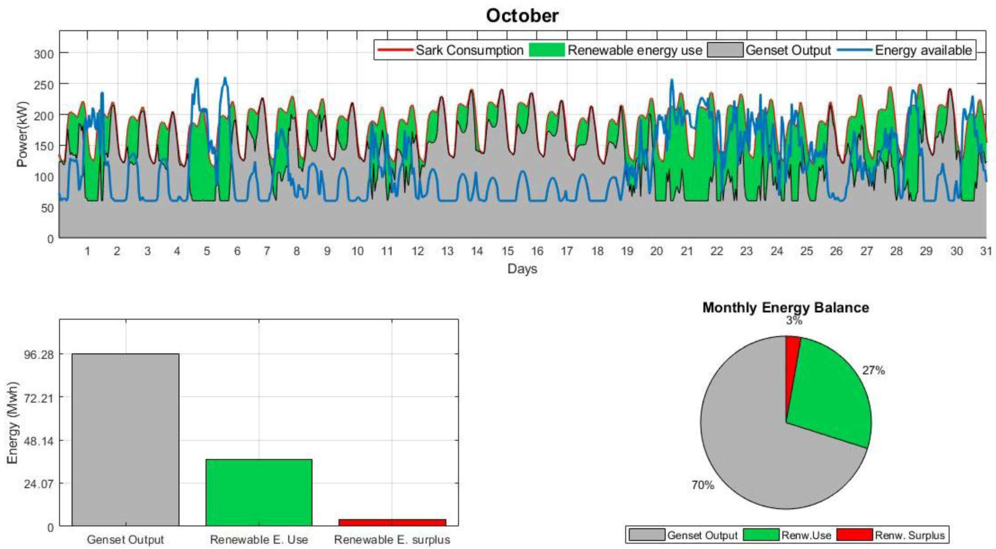This screenshot has width=996, height=549.
Task: Click day 15 tick label on x-axis
Action: [507, 251]
